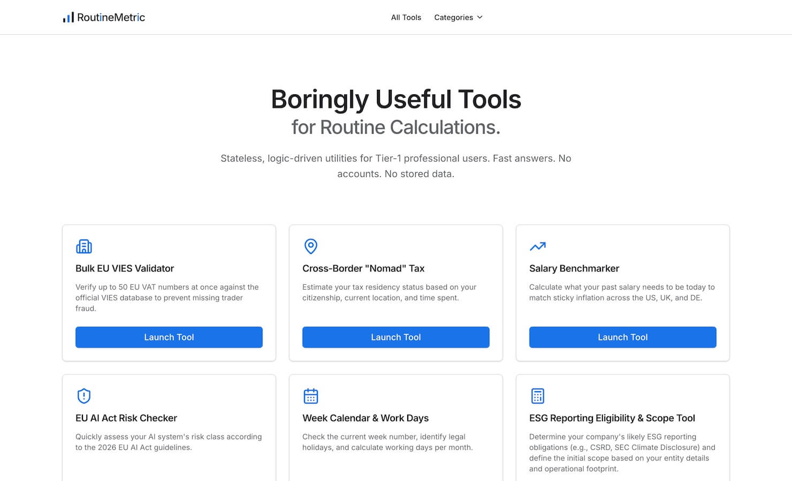Click the calculator icon on ESG Reporting card
This screenshot has width=792, height=481.
[538, 396]
